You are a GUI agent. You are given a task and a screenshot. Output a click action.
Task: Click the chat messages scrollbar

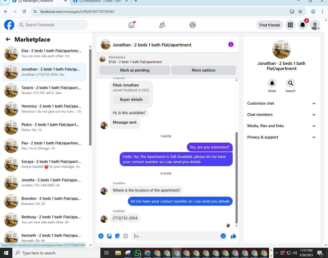237,178
